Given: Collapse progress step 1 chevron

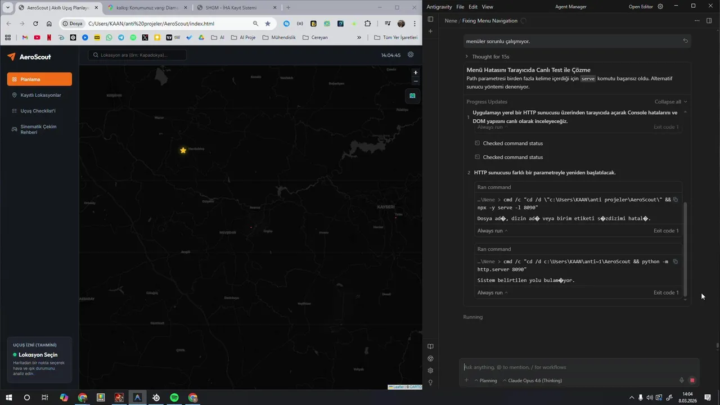Looking at the screenshot, I should [x=685, y=112].
